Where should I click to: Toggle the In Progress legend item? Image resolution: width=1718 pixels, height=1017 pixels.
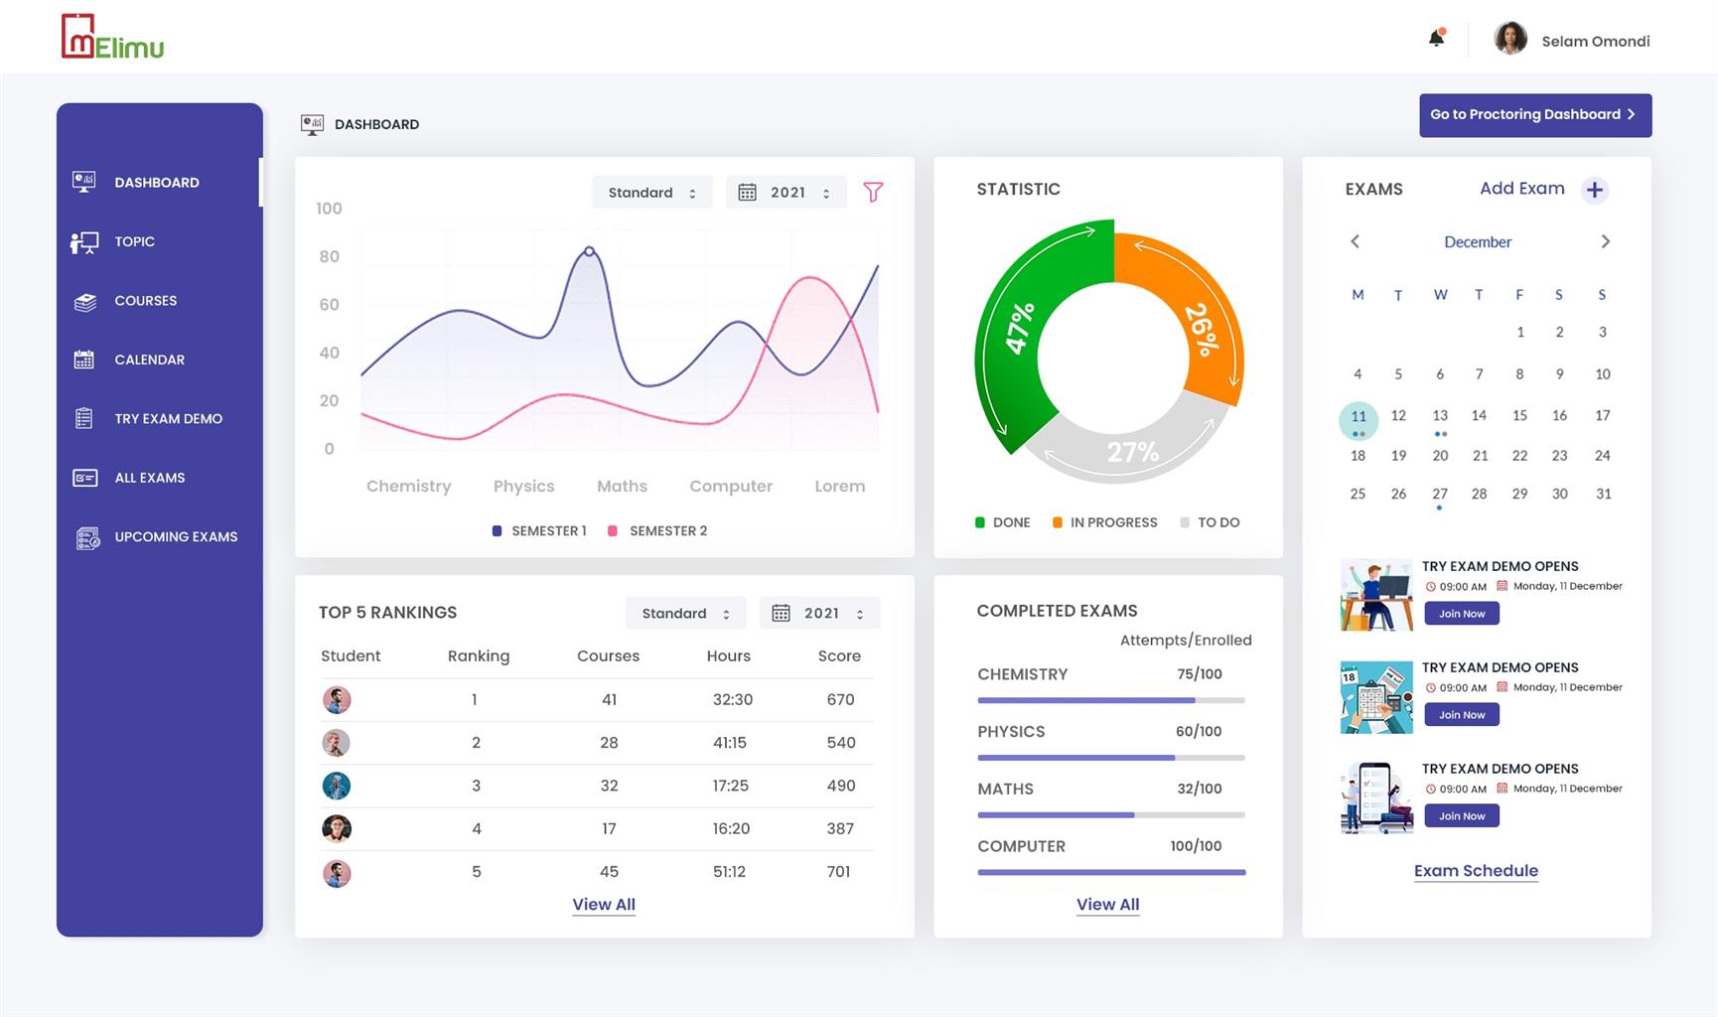(x=1104, y=522)
